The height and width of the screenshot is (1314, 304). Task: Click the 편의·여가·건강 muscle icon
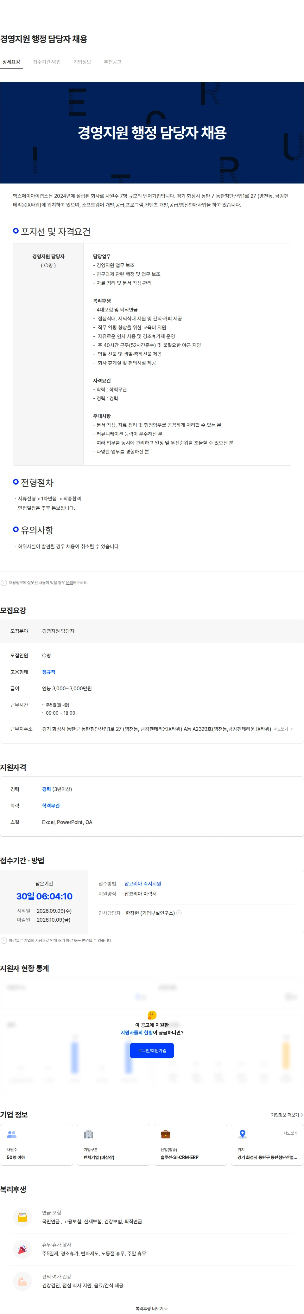tap(22, 1281)
